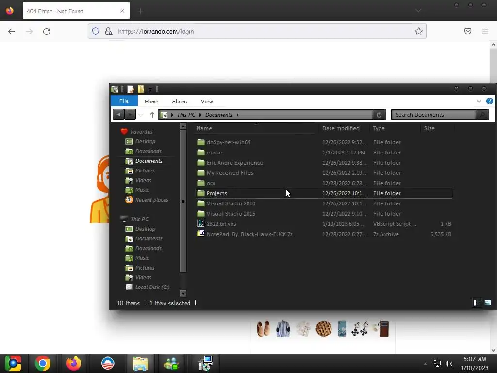
Task: Click the Firefox URL address field
Action: [257, 31]
